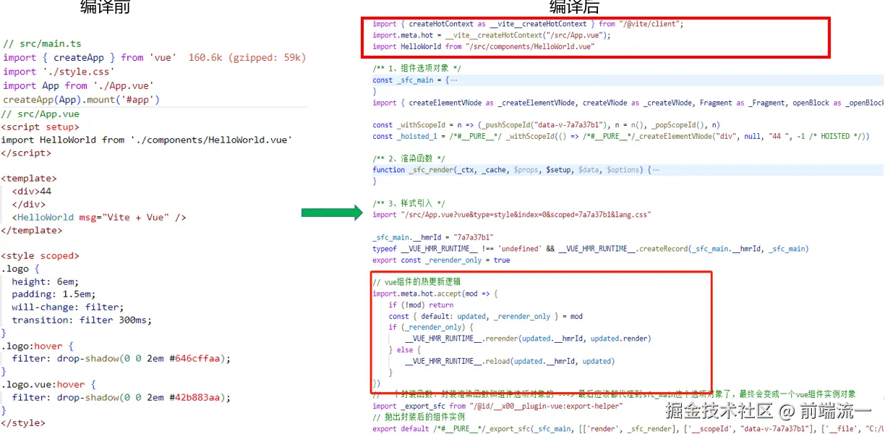Viewport: 885px width, 434px height.
Task: Click the '.logo {' selector line
Action: pyautogui.click(x=21, y=268)
